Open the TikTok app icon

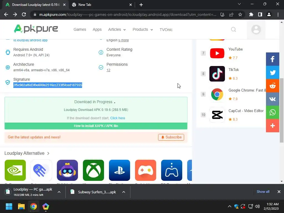pos(217,74)
